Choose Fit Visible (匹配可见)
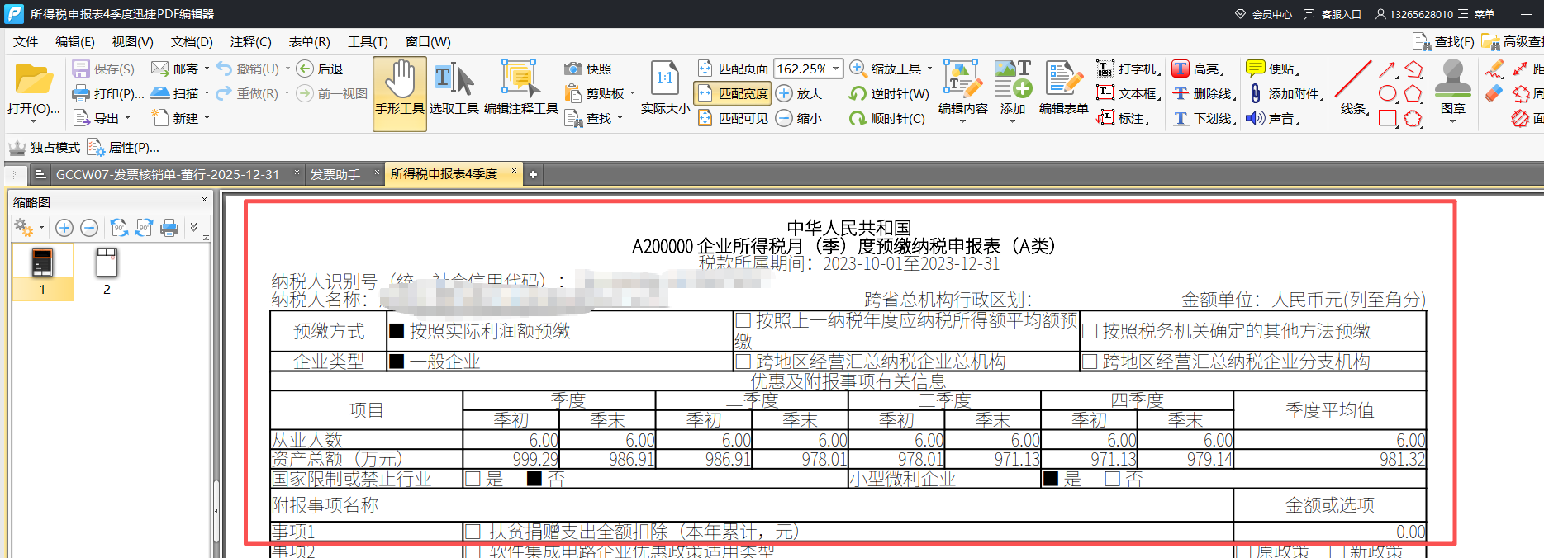Viewport: 1544px width, 558px height. click(x=733, y=118)
